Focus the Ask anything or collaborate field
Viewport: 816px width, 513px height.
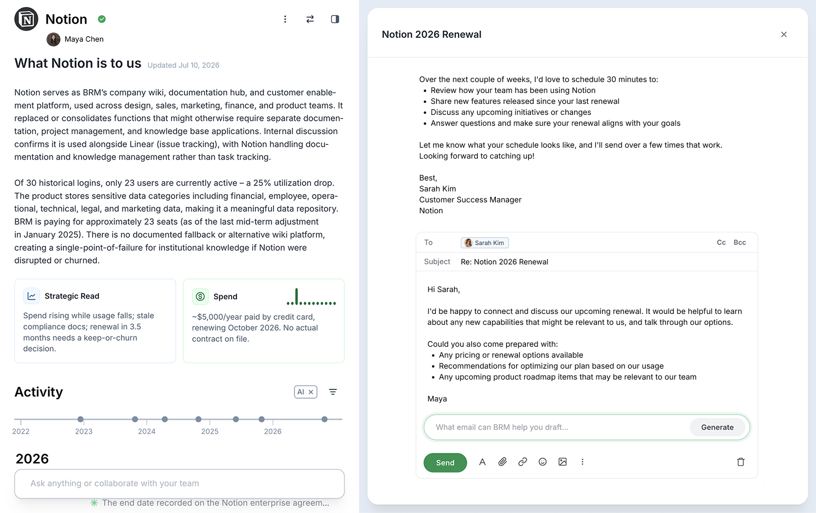pyautogui.click(x=180, y=483)
